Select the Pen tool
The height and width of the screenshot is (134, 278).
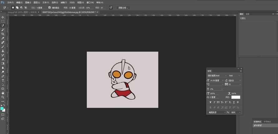[3, 76]
